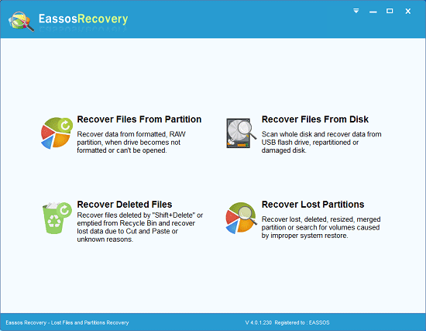Click the EassosRecovery logo icon
Viewport: 426px width, 331px height.
(21, 22)
